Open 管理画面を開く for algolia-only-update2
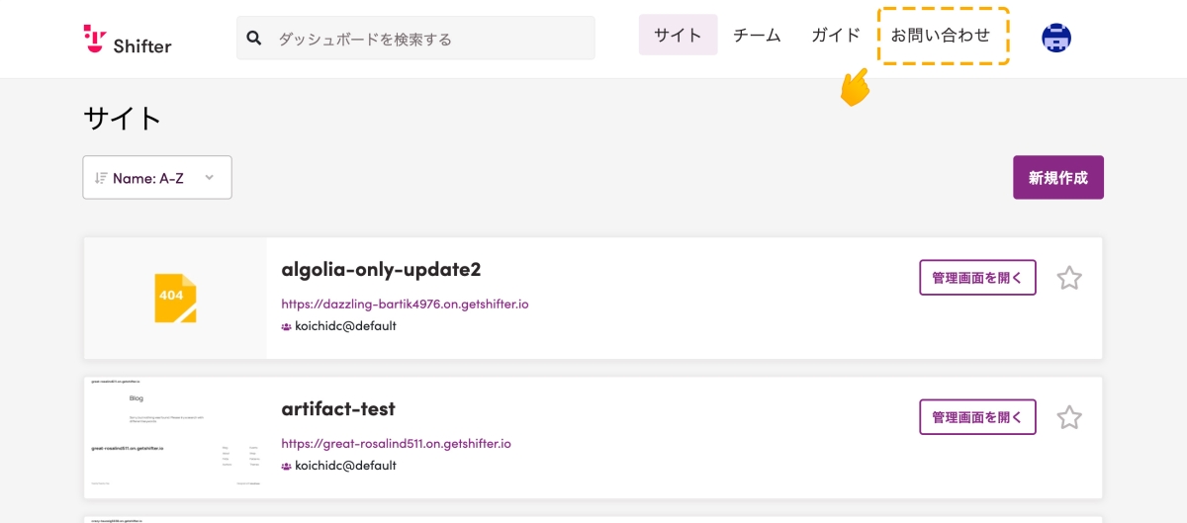Viewport: 1187px width, 523px height. click(977, 278)
